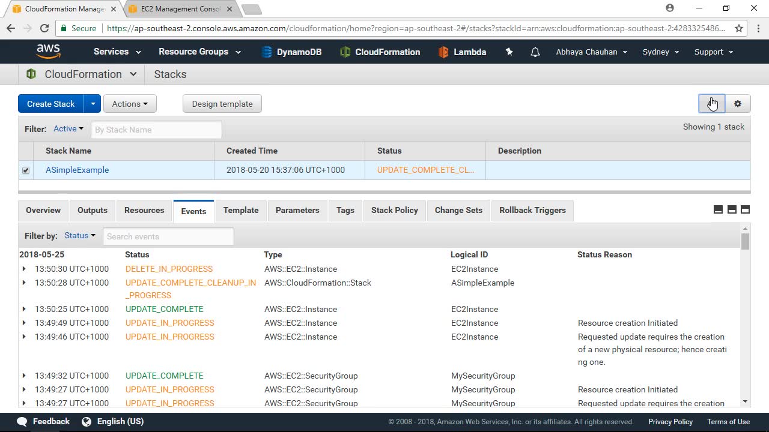This screenshot has height=432, width=769.
Task: Expand the 13:49:32 SecurityGroup event
Action: click(x=24, y=376)
